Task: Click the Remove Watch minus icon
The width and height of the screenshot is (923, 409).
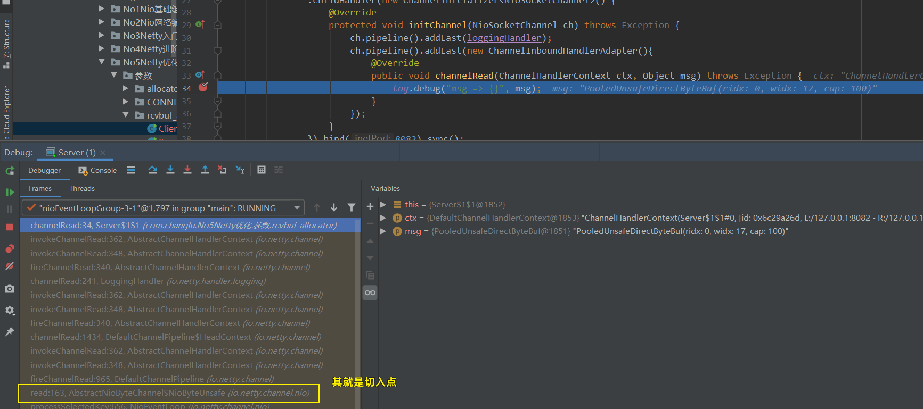Action: [370, 223]
